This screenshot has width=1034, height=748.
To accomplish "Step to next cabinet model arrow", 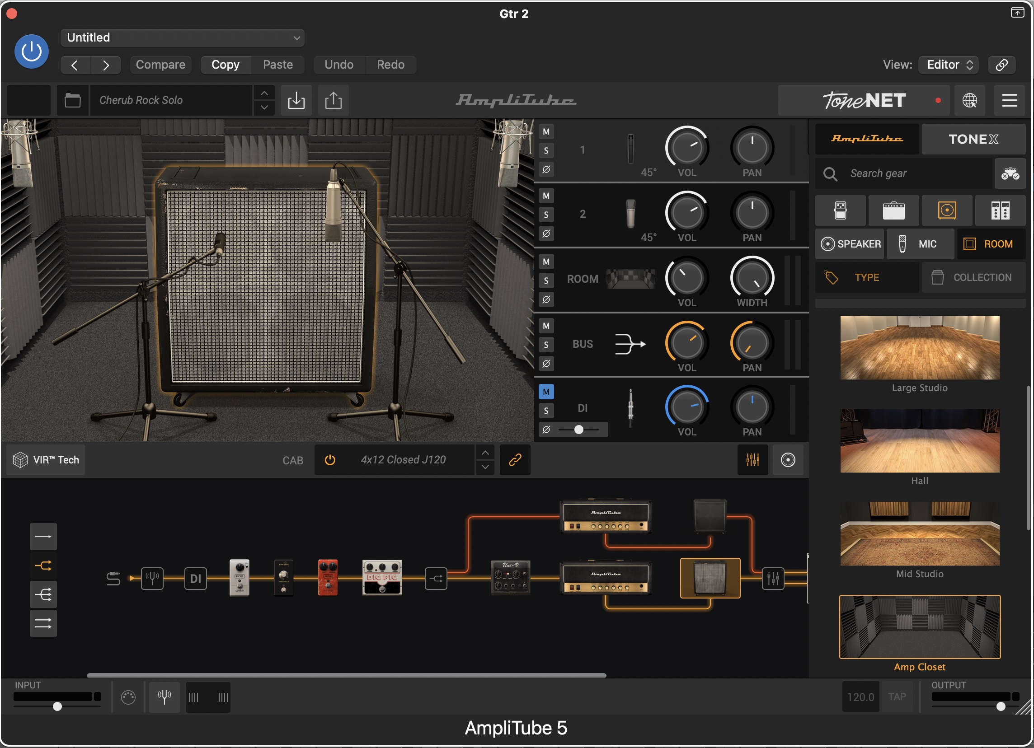I will coord(485,467).
